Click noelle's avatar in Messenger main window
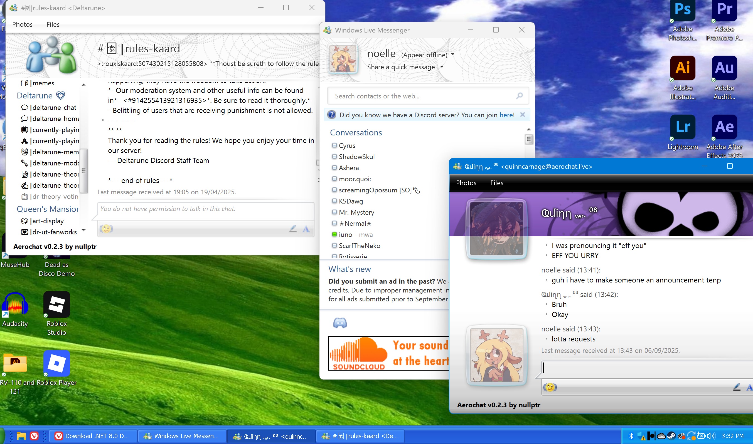The width and height of the screenshot is (753, 444). click(343, 59)
